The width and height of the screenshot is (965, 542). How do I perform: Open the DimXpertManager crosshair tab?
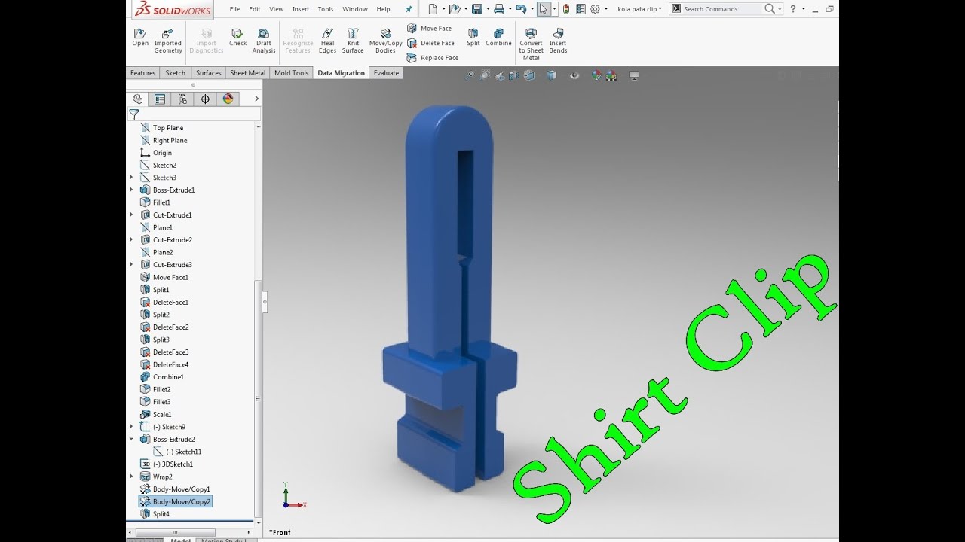click(x=205, y=99)
